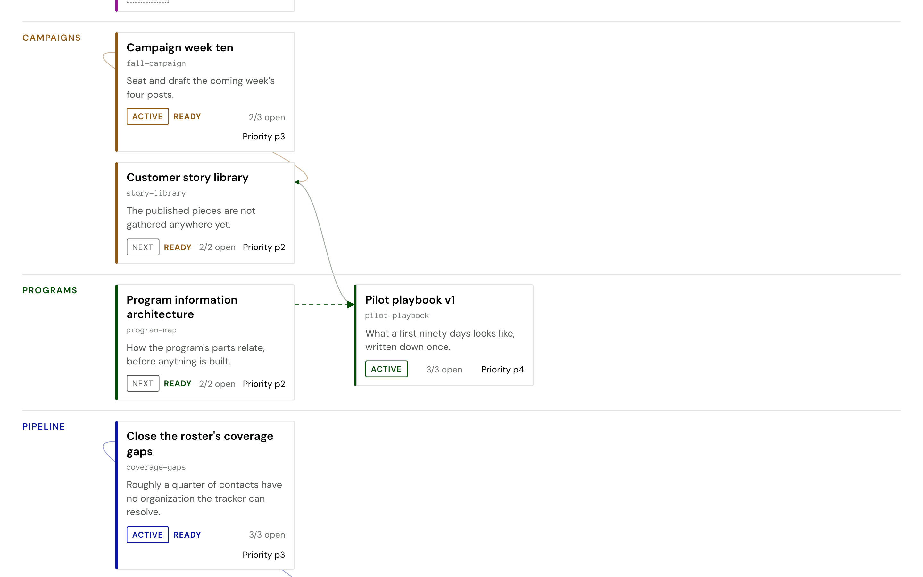Screen dimensions: 923x577
Task: Click 'Priority p3' on coverage gaps card
Action: coord(263,555)
